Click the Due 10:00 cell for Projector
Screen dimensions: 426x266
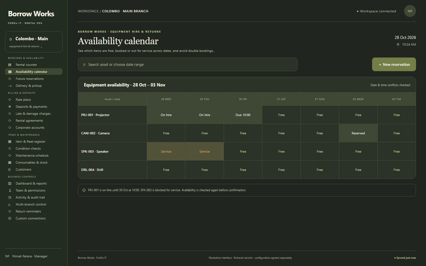pyautogui.click(x=243, y=115)
